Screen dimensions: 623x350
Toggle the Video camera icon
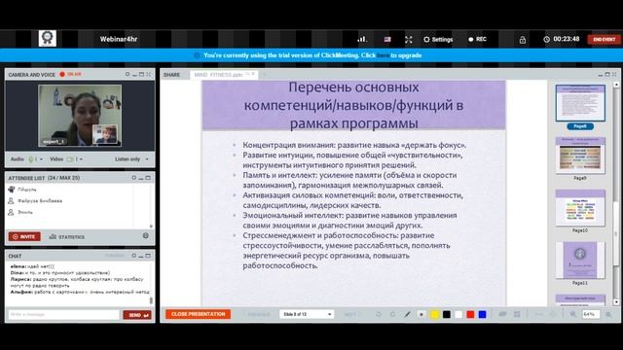pos(70,159)
